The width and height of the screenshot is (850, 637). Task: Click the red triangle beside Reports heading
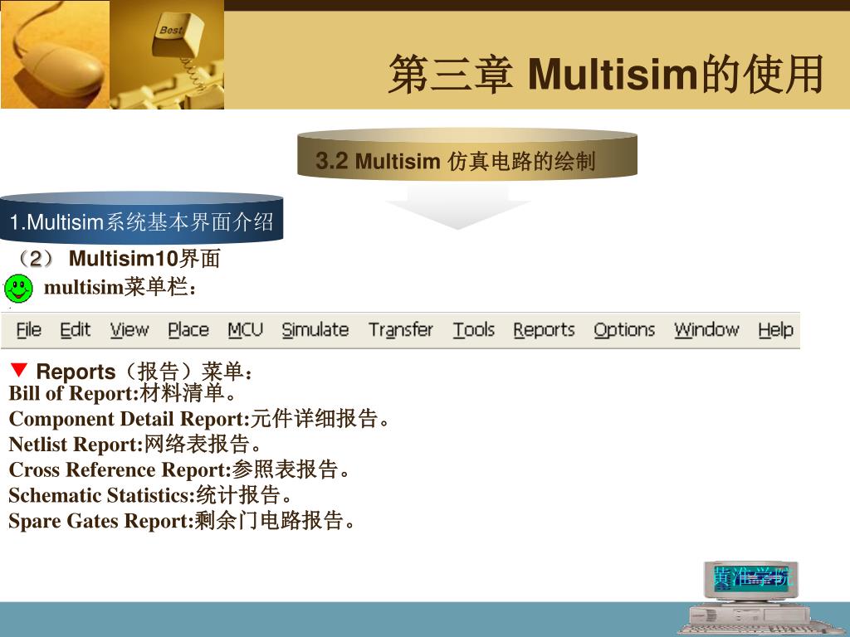point(18,369)
